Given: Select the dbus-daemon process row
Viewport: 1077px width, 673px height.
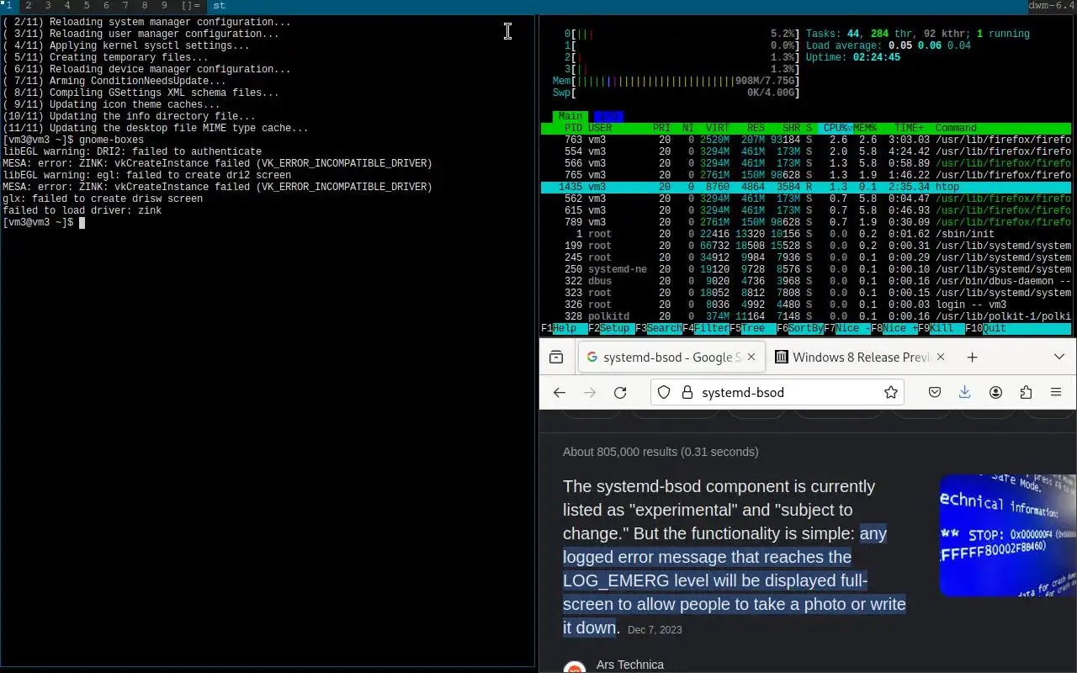Looking at the screenshot, I should pyautogui.click(x=806, y=281).
